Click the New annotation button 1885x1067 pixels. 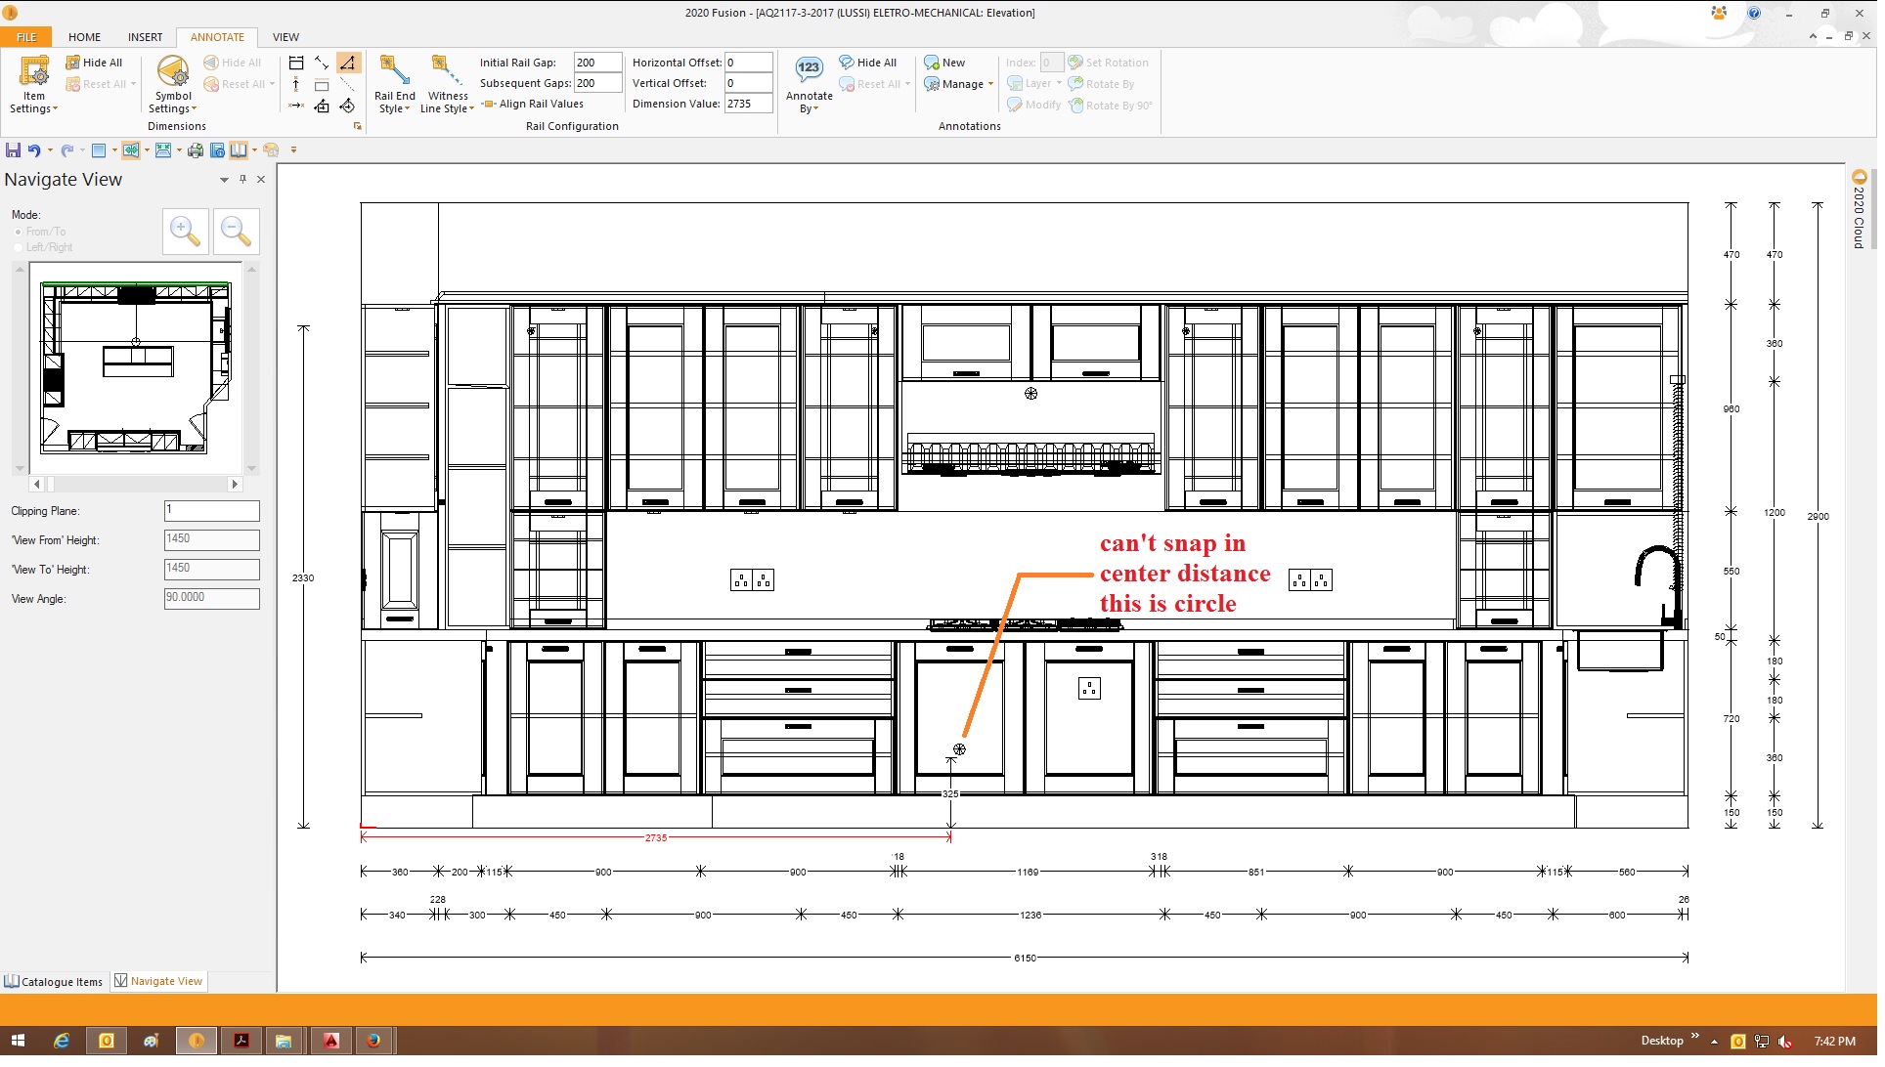click(x=944, y=63)
